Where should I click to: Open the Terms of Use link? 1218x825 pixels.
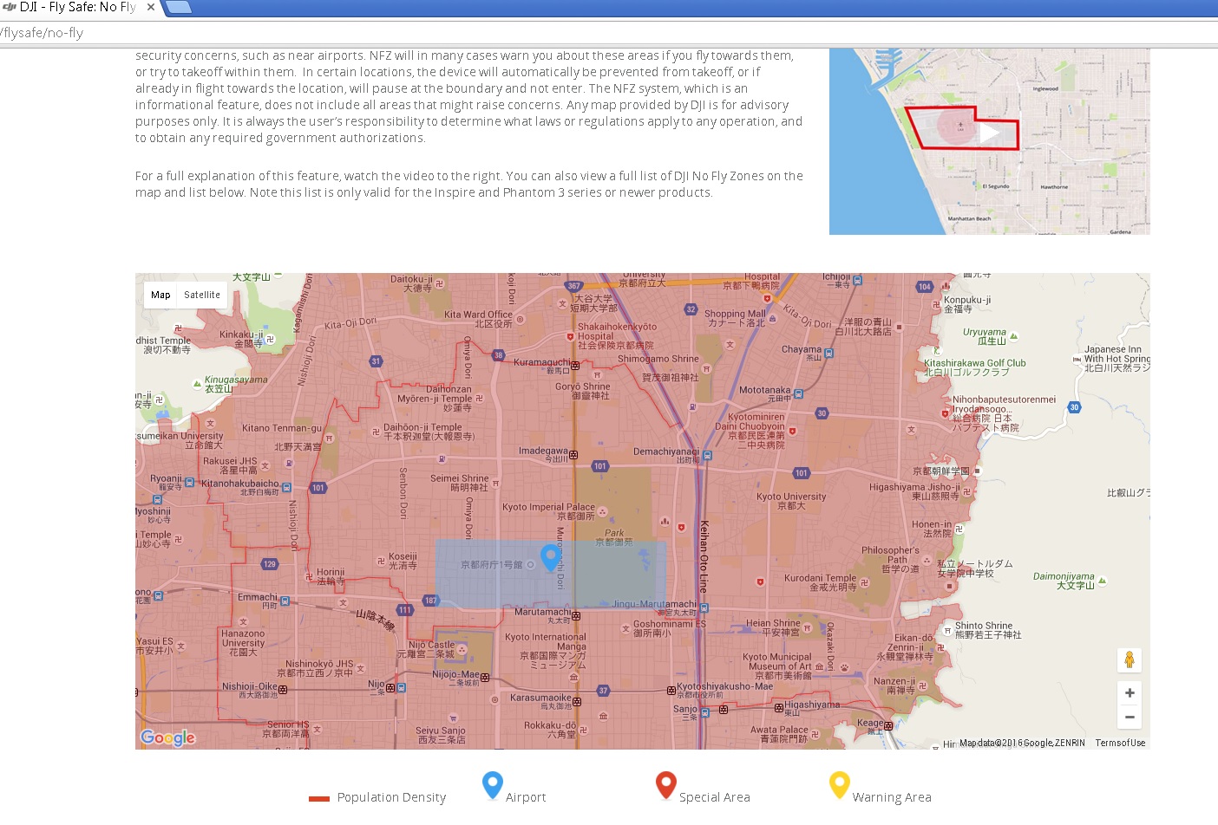tap(1120, 743)
